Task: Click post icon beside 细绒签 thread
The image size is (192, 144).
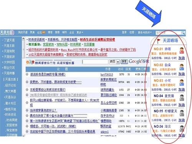Action: [27, 126]
